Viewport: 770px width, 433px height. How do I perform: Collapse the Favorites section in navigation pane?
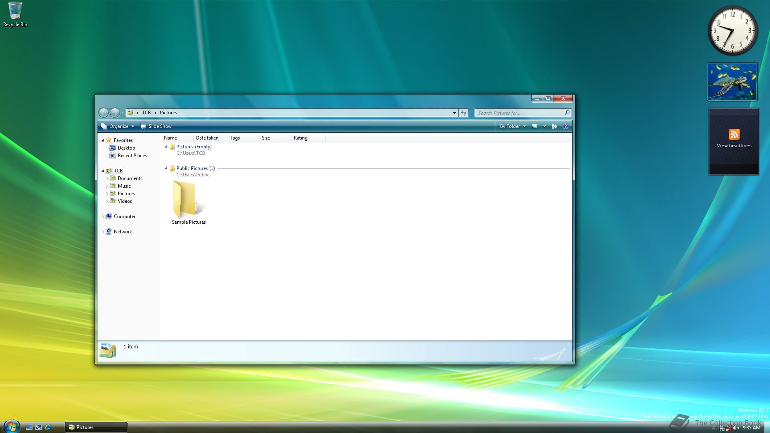pos(103,140)
